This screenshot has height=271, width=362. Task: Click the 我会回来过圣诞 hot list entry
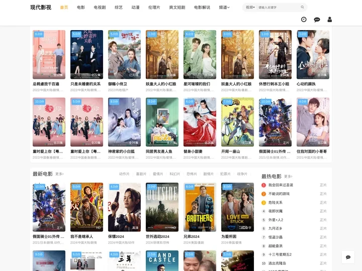[x=294, y=185]
